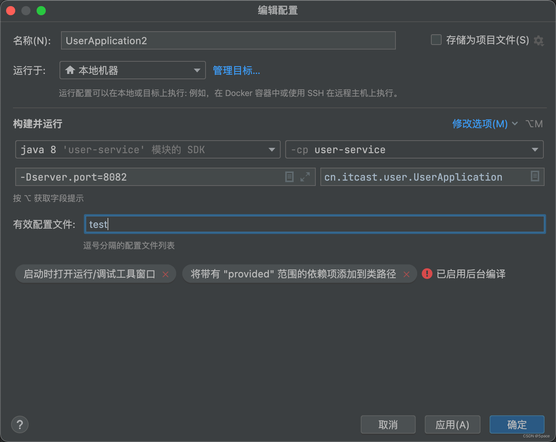Click the 已启用后台编译 text
This screenshot has width=556, height=442.
click(x=471, y=274)
